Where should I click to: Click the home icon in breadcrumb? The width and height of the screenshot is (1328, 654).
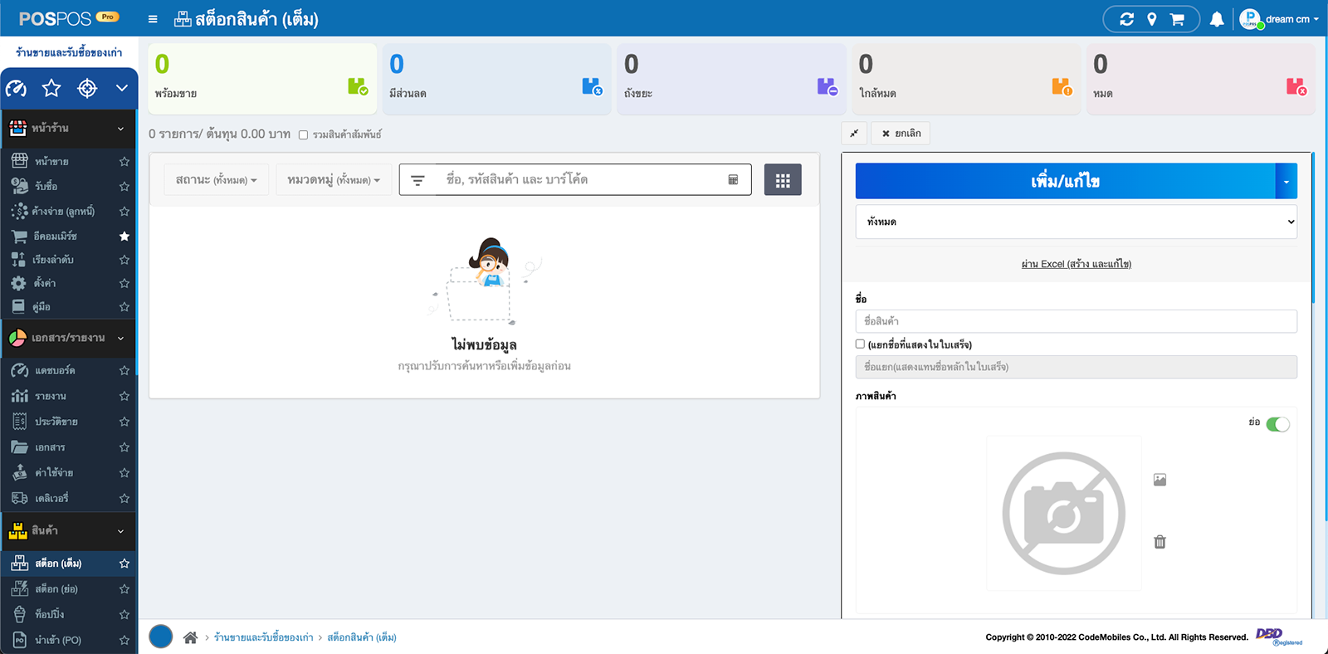190,637
